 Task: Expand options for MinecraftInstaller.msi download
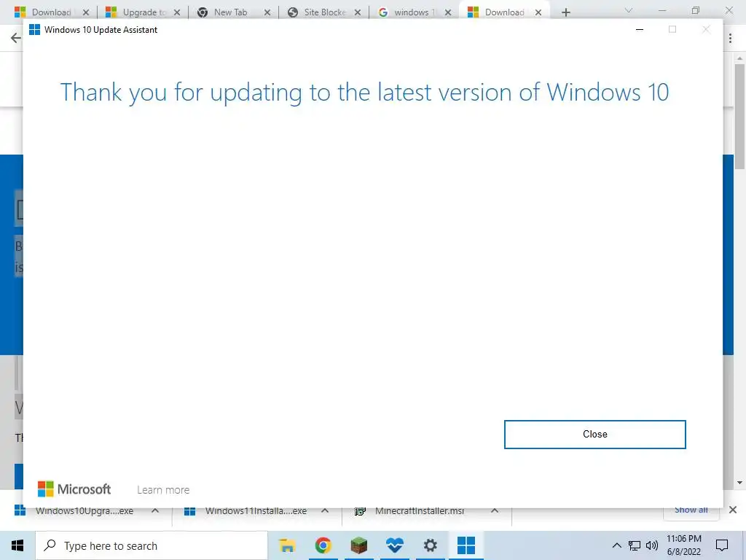[x=495, y=510]
